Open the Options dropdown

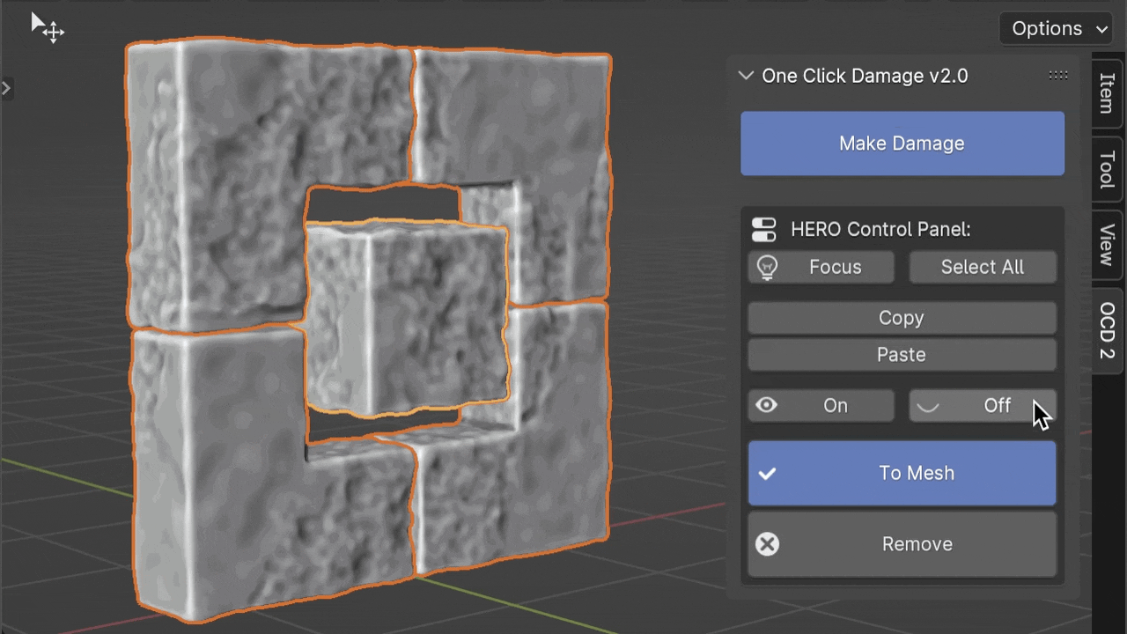pos(1057,29)
